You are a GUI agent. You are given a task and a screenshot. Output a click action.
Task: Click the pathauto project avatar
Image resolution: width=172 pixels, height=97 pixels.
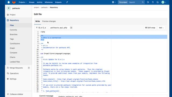[x=9, y=8]
